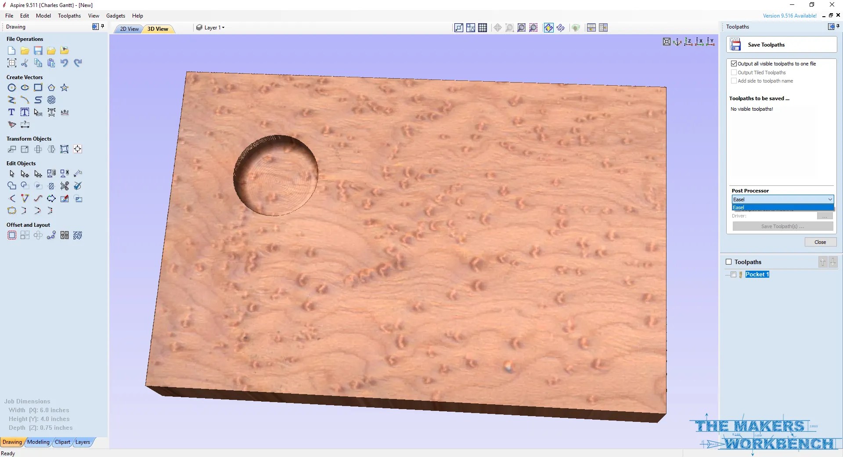This screenshot has height=457, width=843.
Task: Open the Create Text tool
Action: coord(11,112)
